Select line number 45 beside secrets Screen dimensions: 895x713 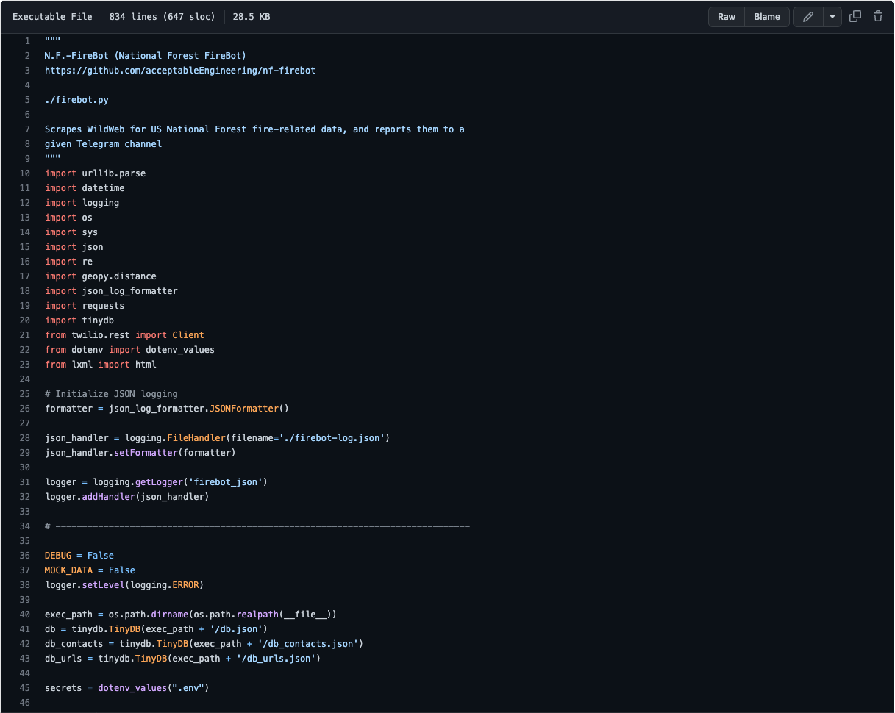point(27,688)
